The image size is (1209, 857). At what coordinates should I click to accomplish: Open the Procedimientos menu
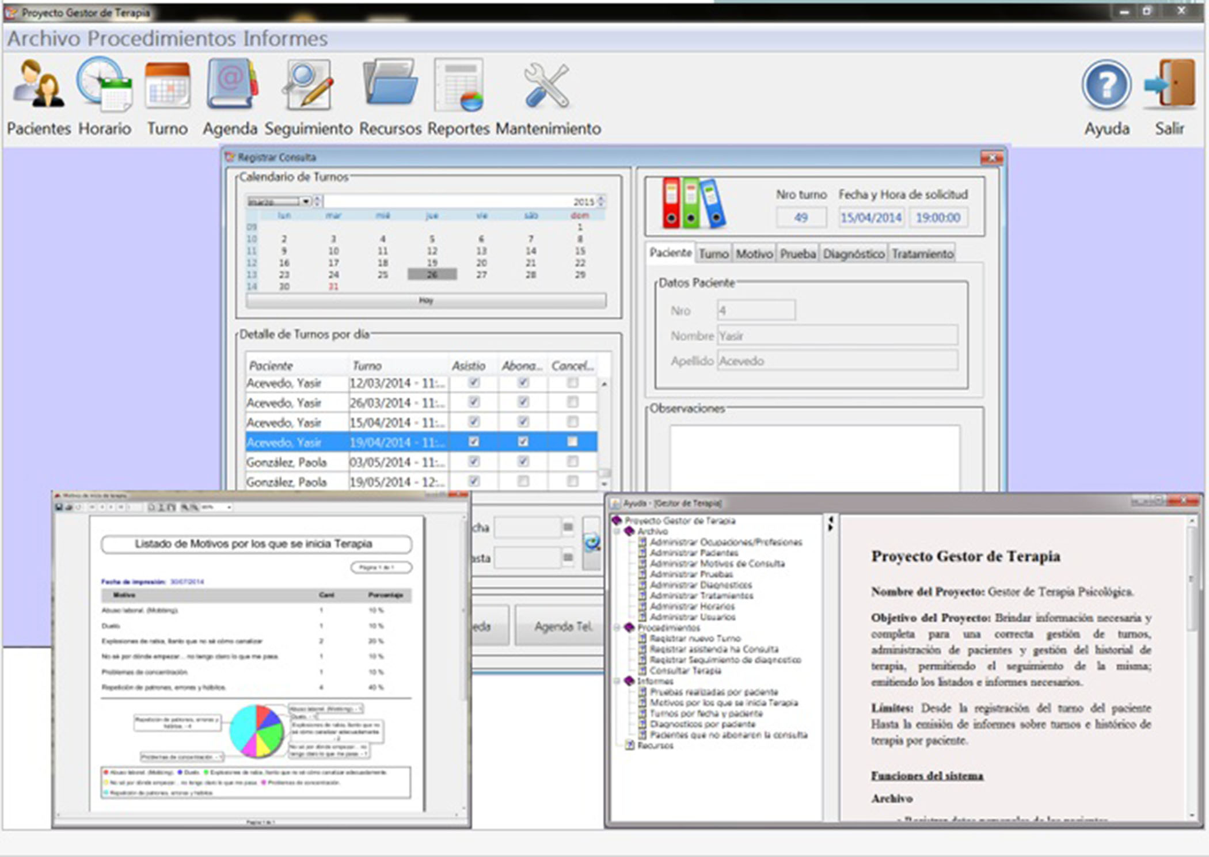click(161, 39)
